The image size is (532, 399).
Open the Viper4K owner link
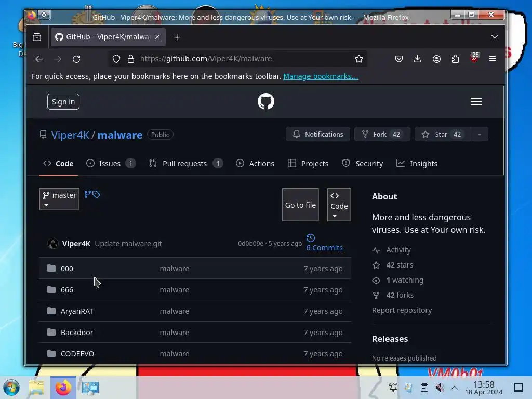70,135
